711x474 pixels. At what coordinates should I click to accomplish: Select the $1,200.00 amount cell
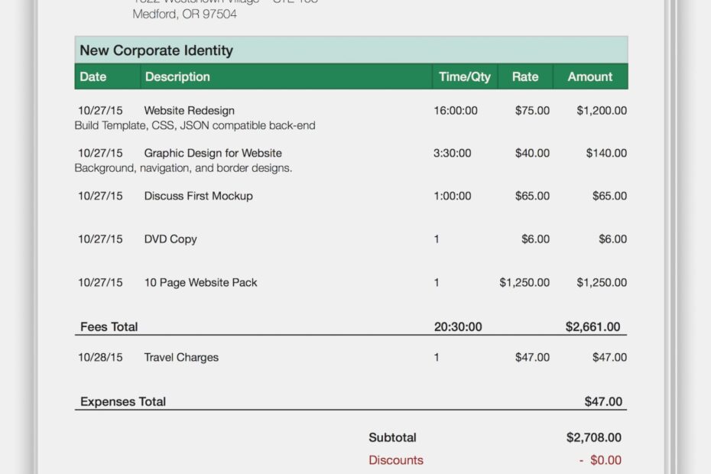click(x=603, y=110)
